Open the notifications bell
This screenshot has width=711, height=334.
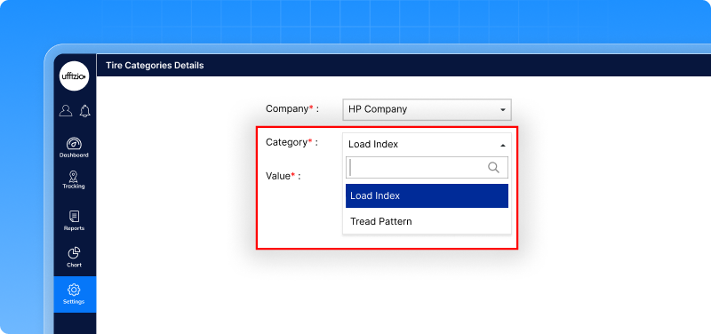click(84, 110)
